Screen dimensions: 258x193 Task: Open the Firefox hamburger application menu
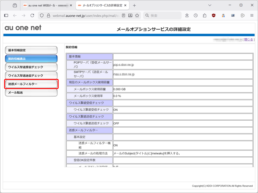point(252,15)
